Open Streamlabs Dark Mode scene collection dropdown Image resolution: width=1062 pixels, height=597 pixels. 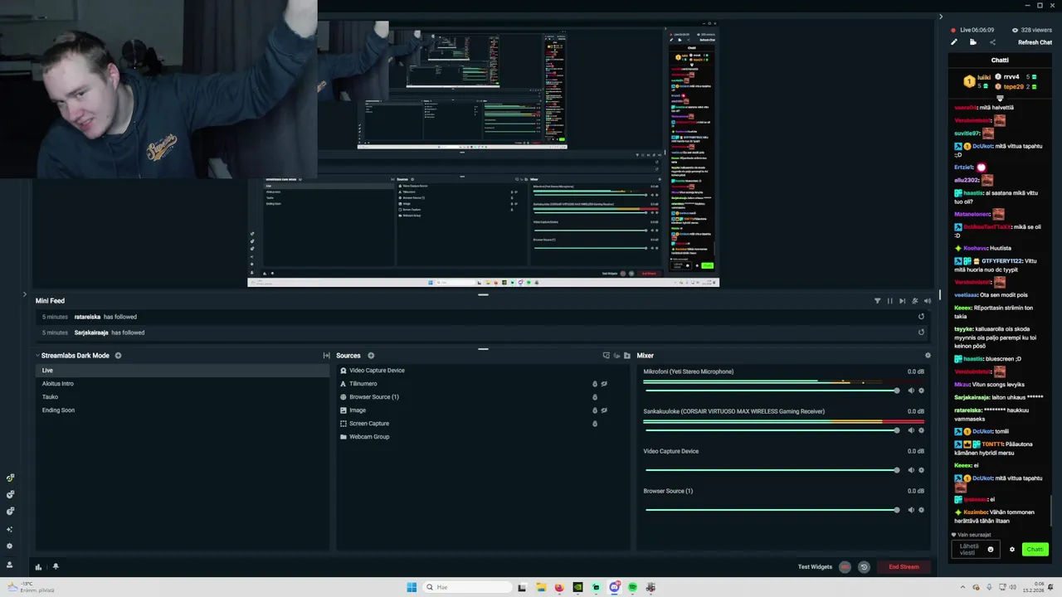[73, 356]
